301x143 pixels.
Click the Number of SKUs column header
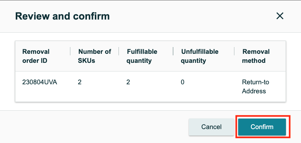95,56
